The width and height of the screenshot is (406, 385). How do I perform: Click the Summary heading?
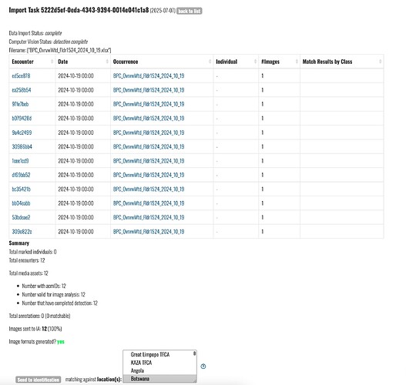tap(19, 243)
